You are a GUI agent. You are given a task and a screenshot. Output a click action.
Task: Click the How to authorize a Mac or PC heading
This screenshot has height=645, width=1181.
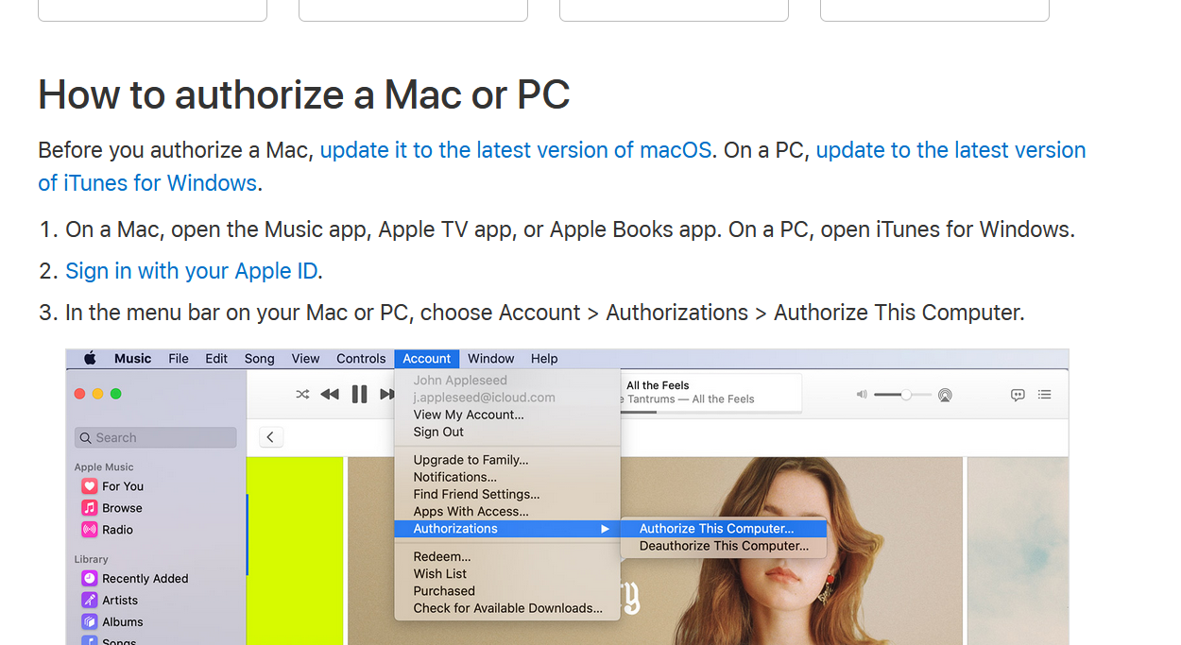pyautogui.click(x=304, y=94)
